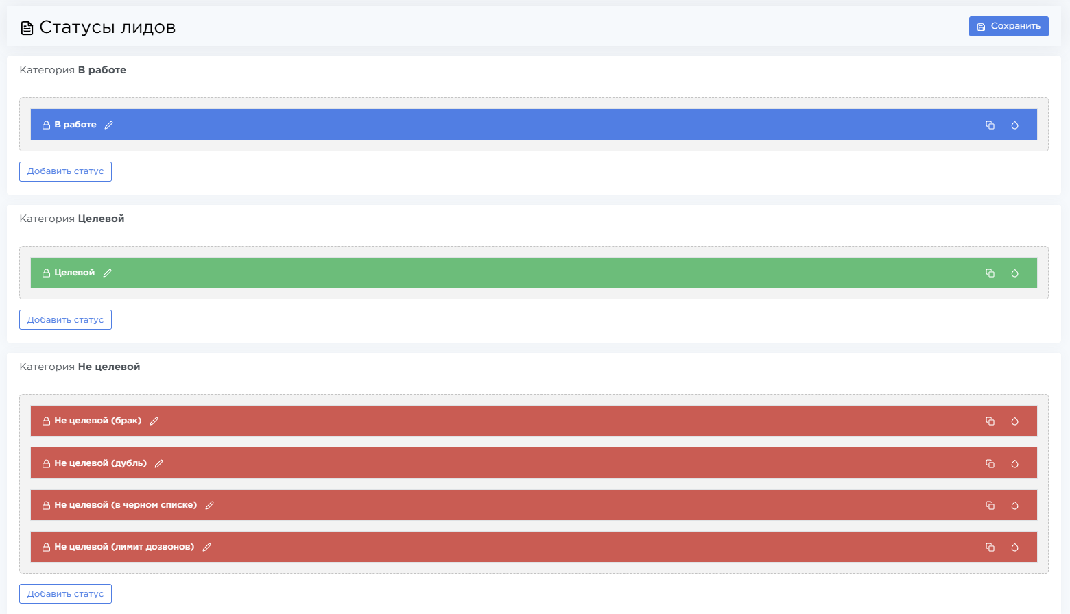
Task: Change color of the Целевой status
Action: pos(1014,273)
